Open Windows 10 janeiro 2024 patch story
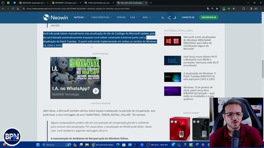Viewport: 264px width, 148px height. click(199, 93)
